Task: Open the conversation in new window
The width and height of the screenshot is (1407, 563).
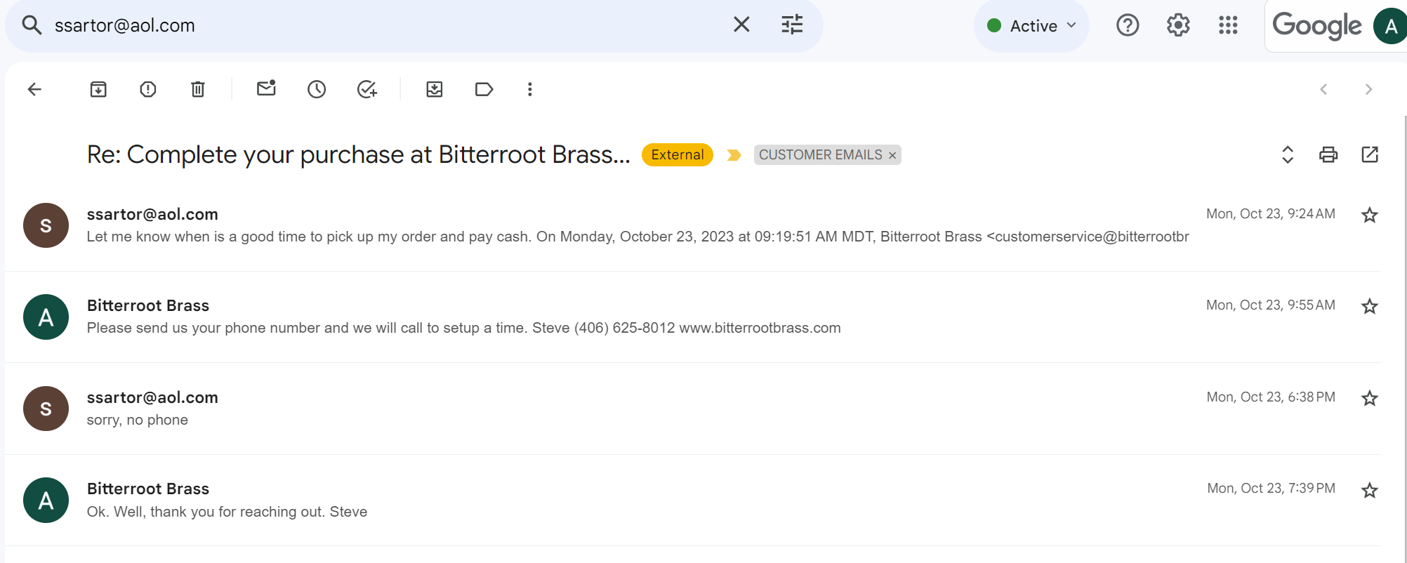Action: (1370, 154)
